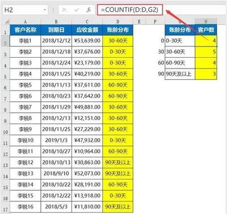Select date cell 2018/12/12
The image size is (227, 214).
[56, 41]
